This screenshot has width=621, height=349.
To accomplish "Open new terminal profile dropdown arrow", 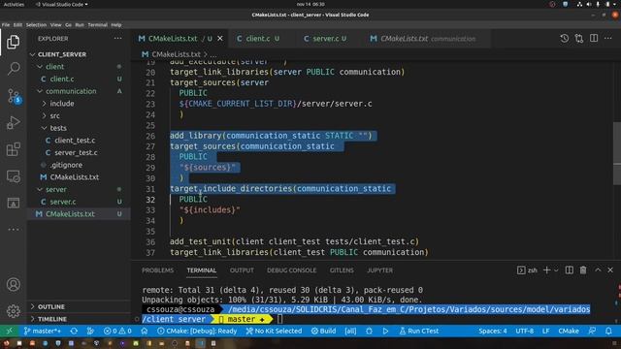I will 556,270.
